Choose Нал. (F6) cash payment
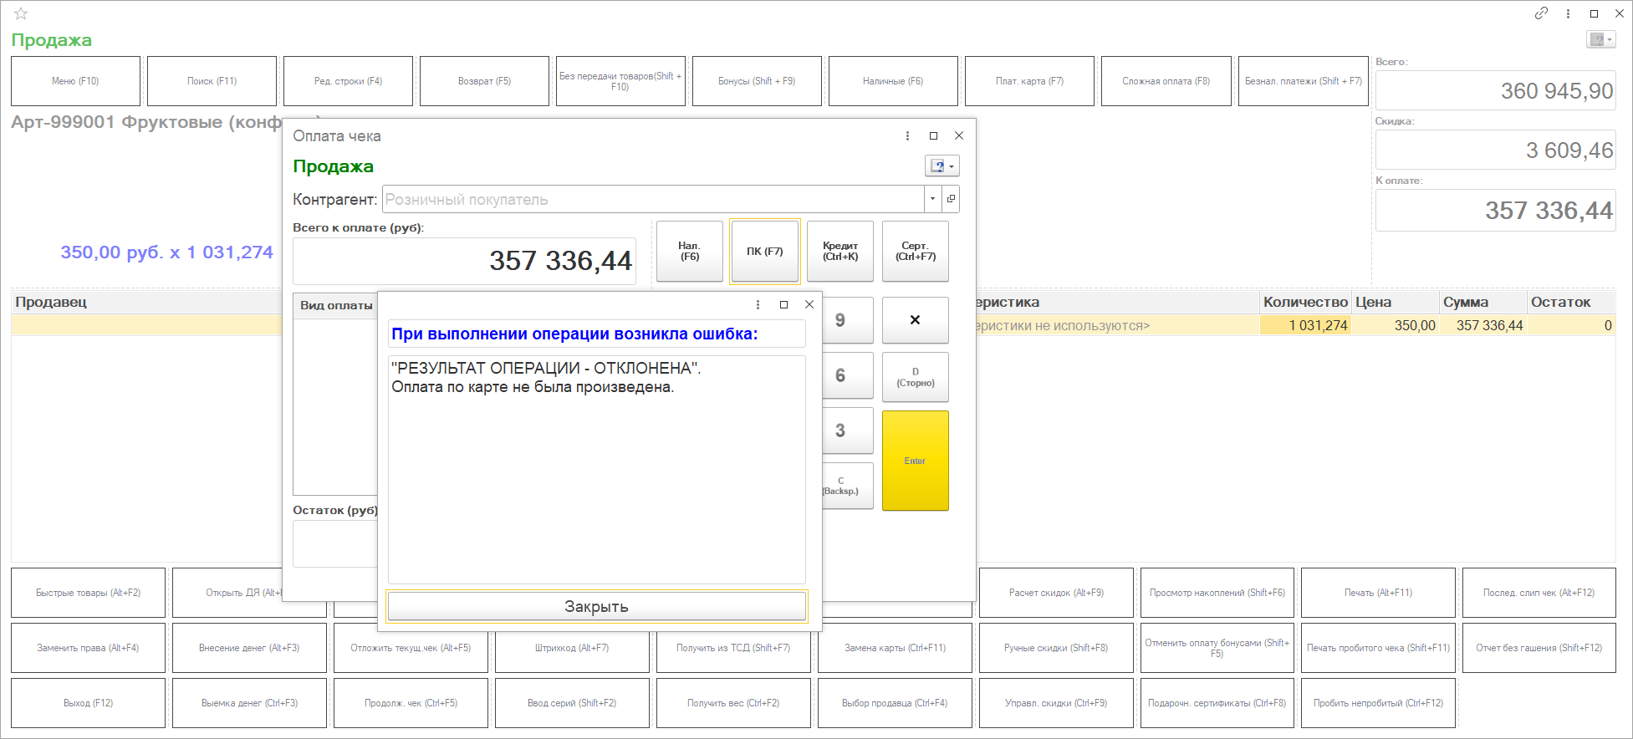Screen dimensions: 1633x739 click(689, 252)
